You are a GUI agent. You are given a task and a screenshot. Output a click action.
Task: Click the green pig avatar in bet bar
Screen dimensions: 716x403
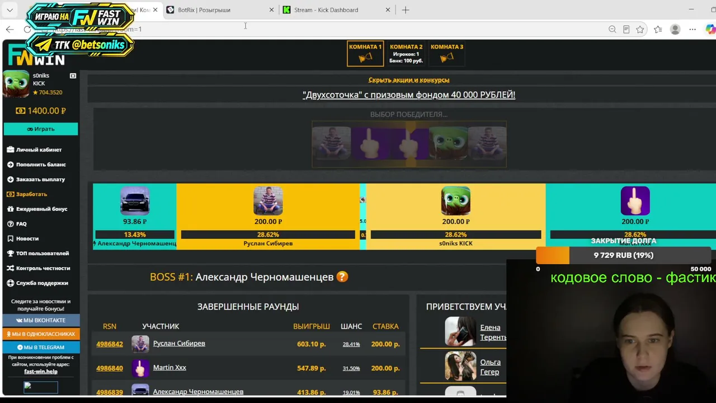[x=455, y=201]
